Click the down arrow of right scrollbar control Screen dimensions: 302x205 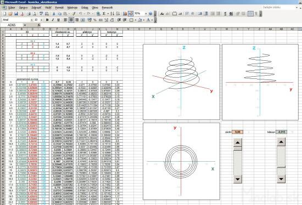(281, 179)
